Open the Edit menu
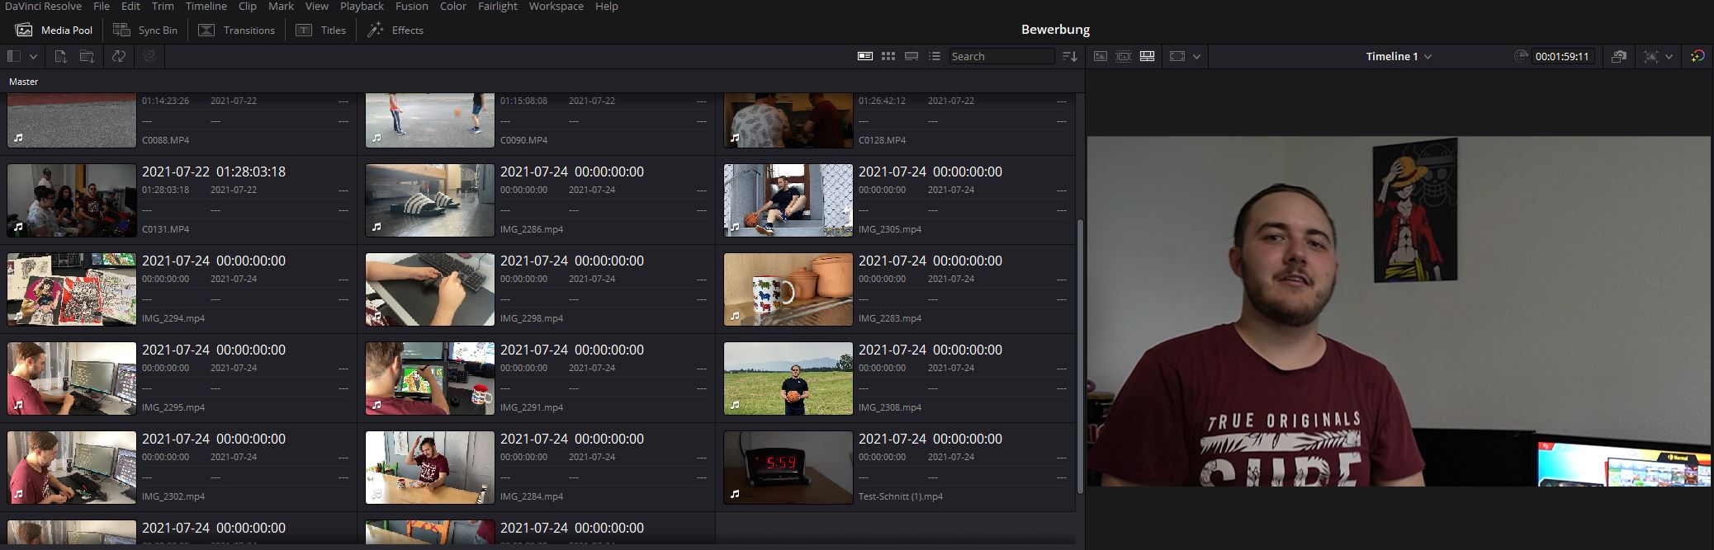 130,6
